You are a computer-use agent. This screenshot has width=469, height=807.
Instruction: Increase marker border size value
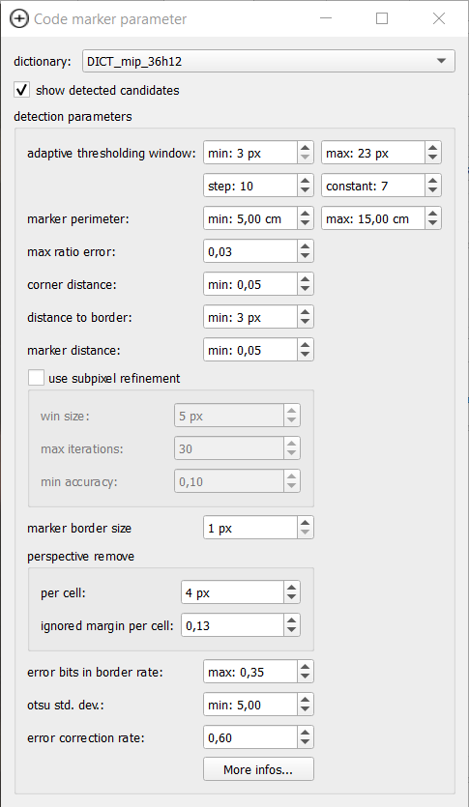(x=306, y=524)
